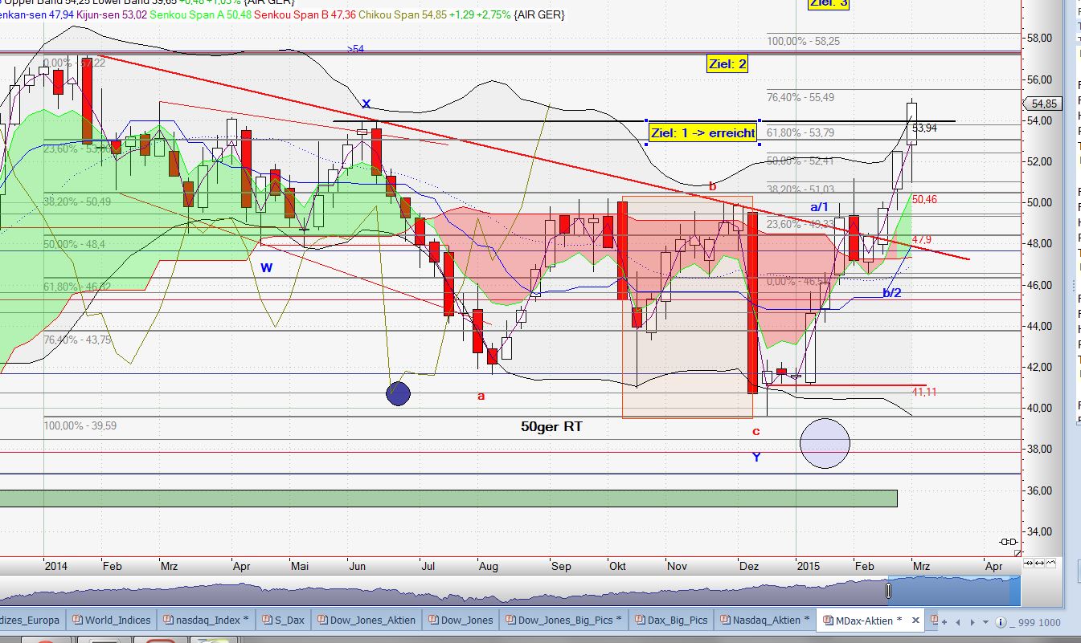
Task: Click the 'Ziel: 2' yellow label
Action: point(727,64)
